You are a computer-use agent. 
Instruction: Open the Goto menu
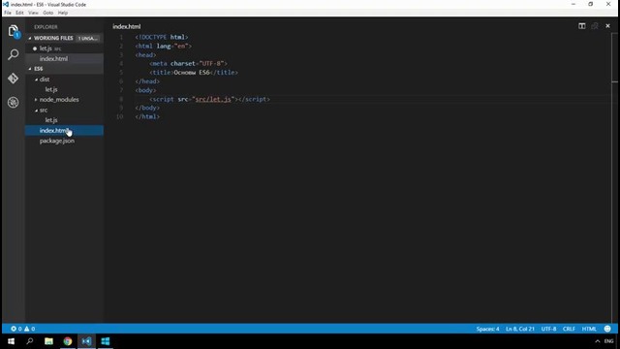48,13
